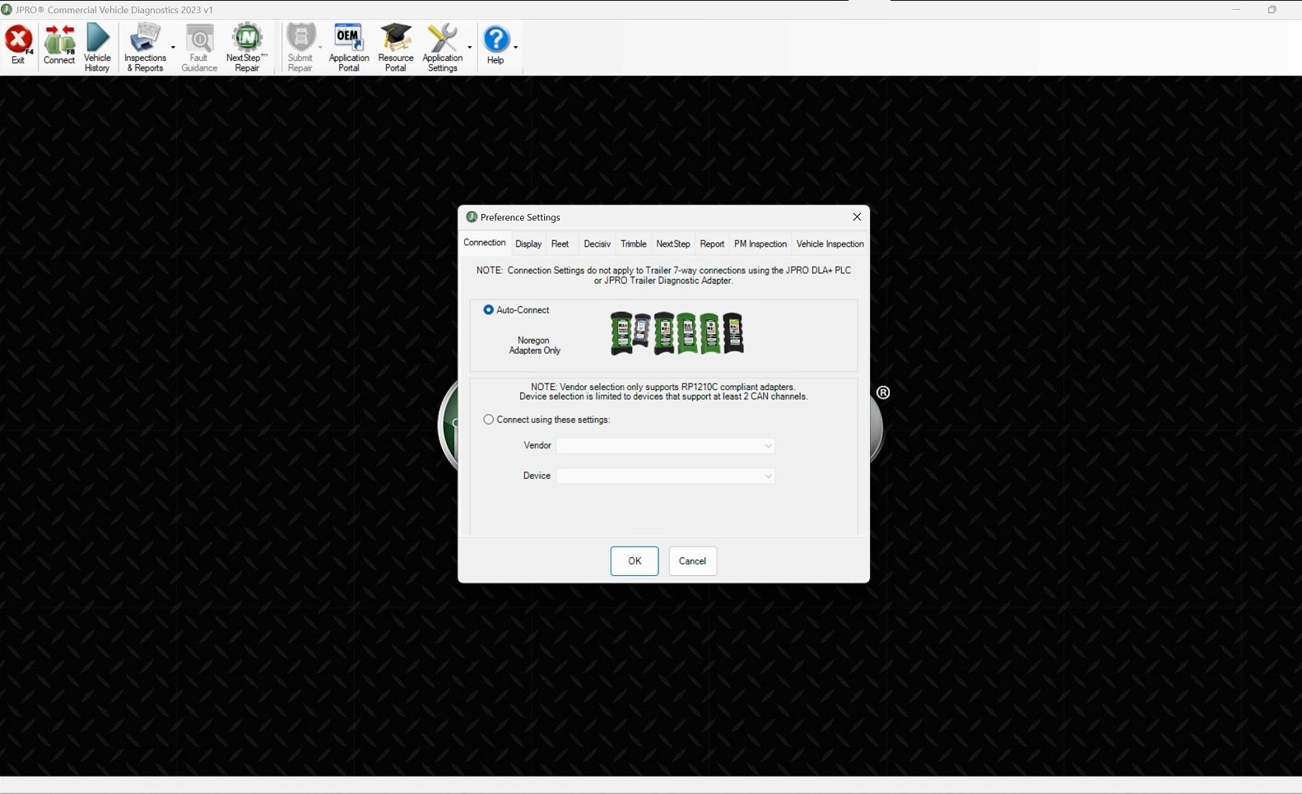Open the Fleet tab
1302x794 pixels.
tap(560, 244)
